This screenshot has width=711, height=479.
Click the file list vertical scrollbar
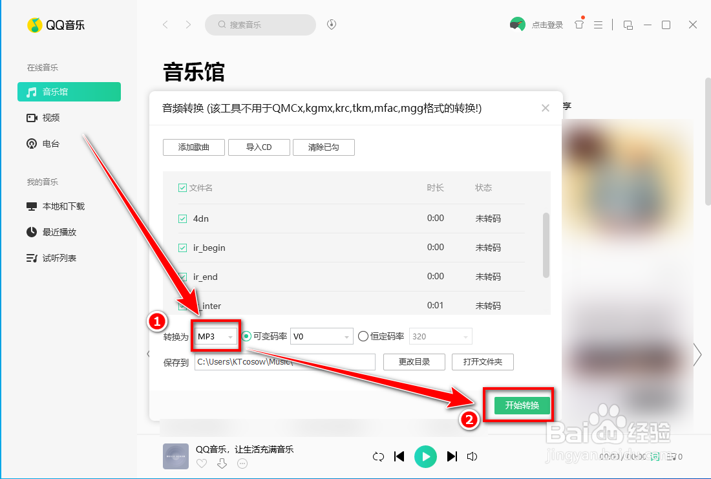click(x=546, y=245)
